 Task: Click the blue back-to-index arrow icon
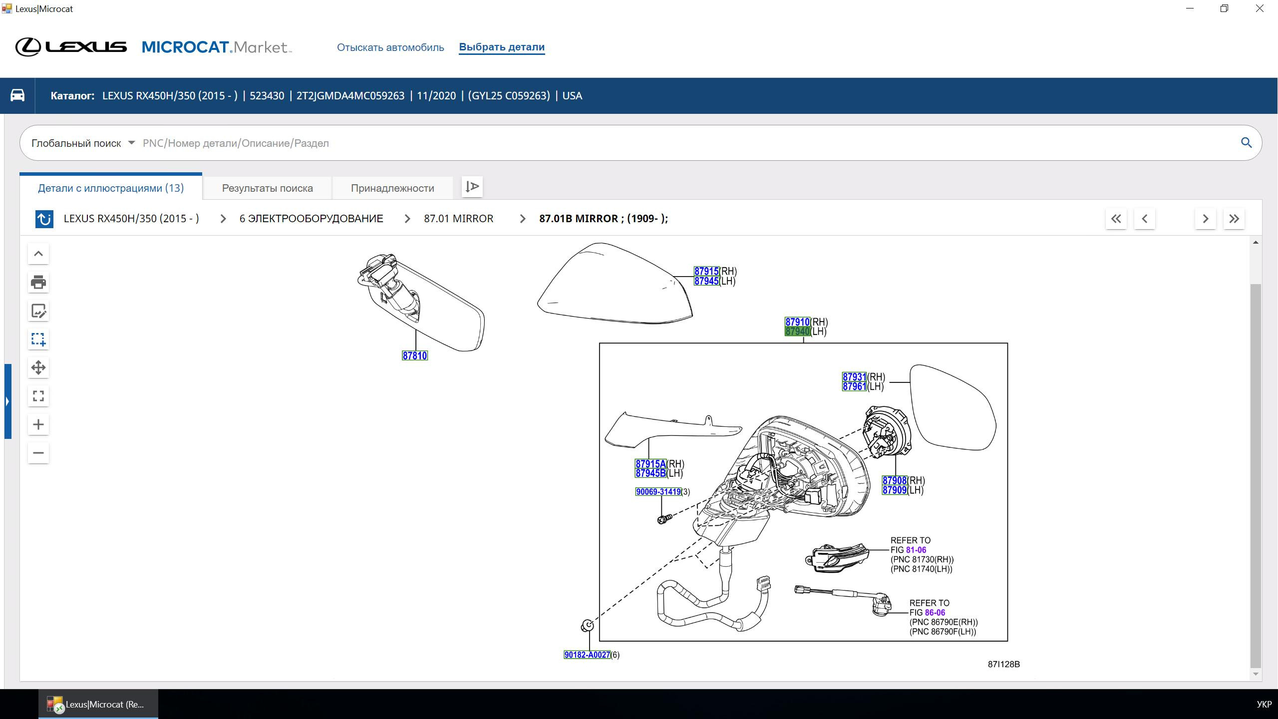coord(44,219)
